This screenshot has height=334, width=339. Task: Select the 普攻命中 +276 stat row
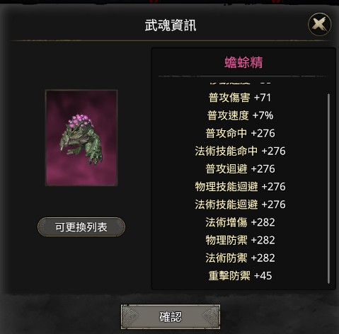coord(240,133)
